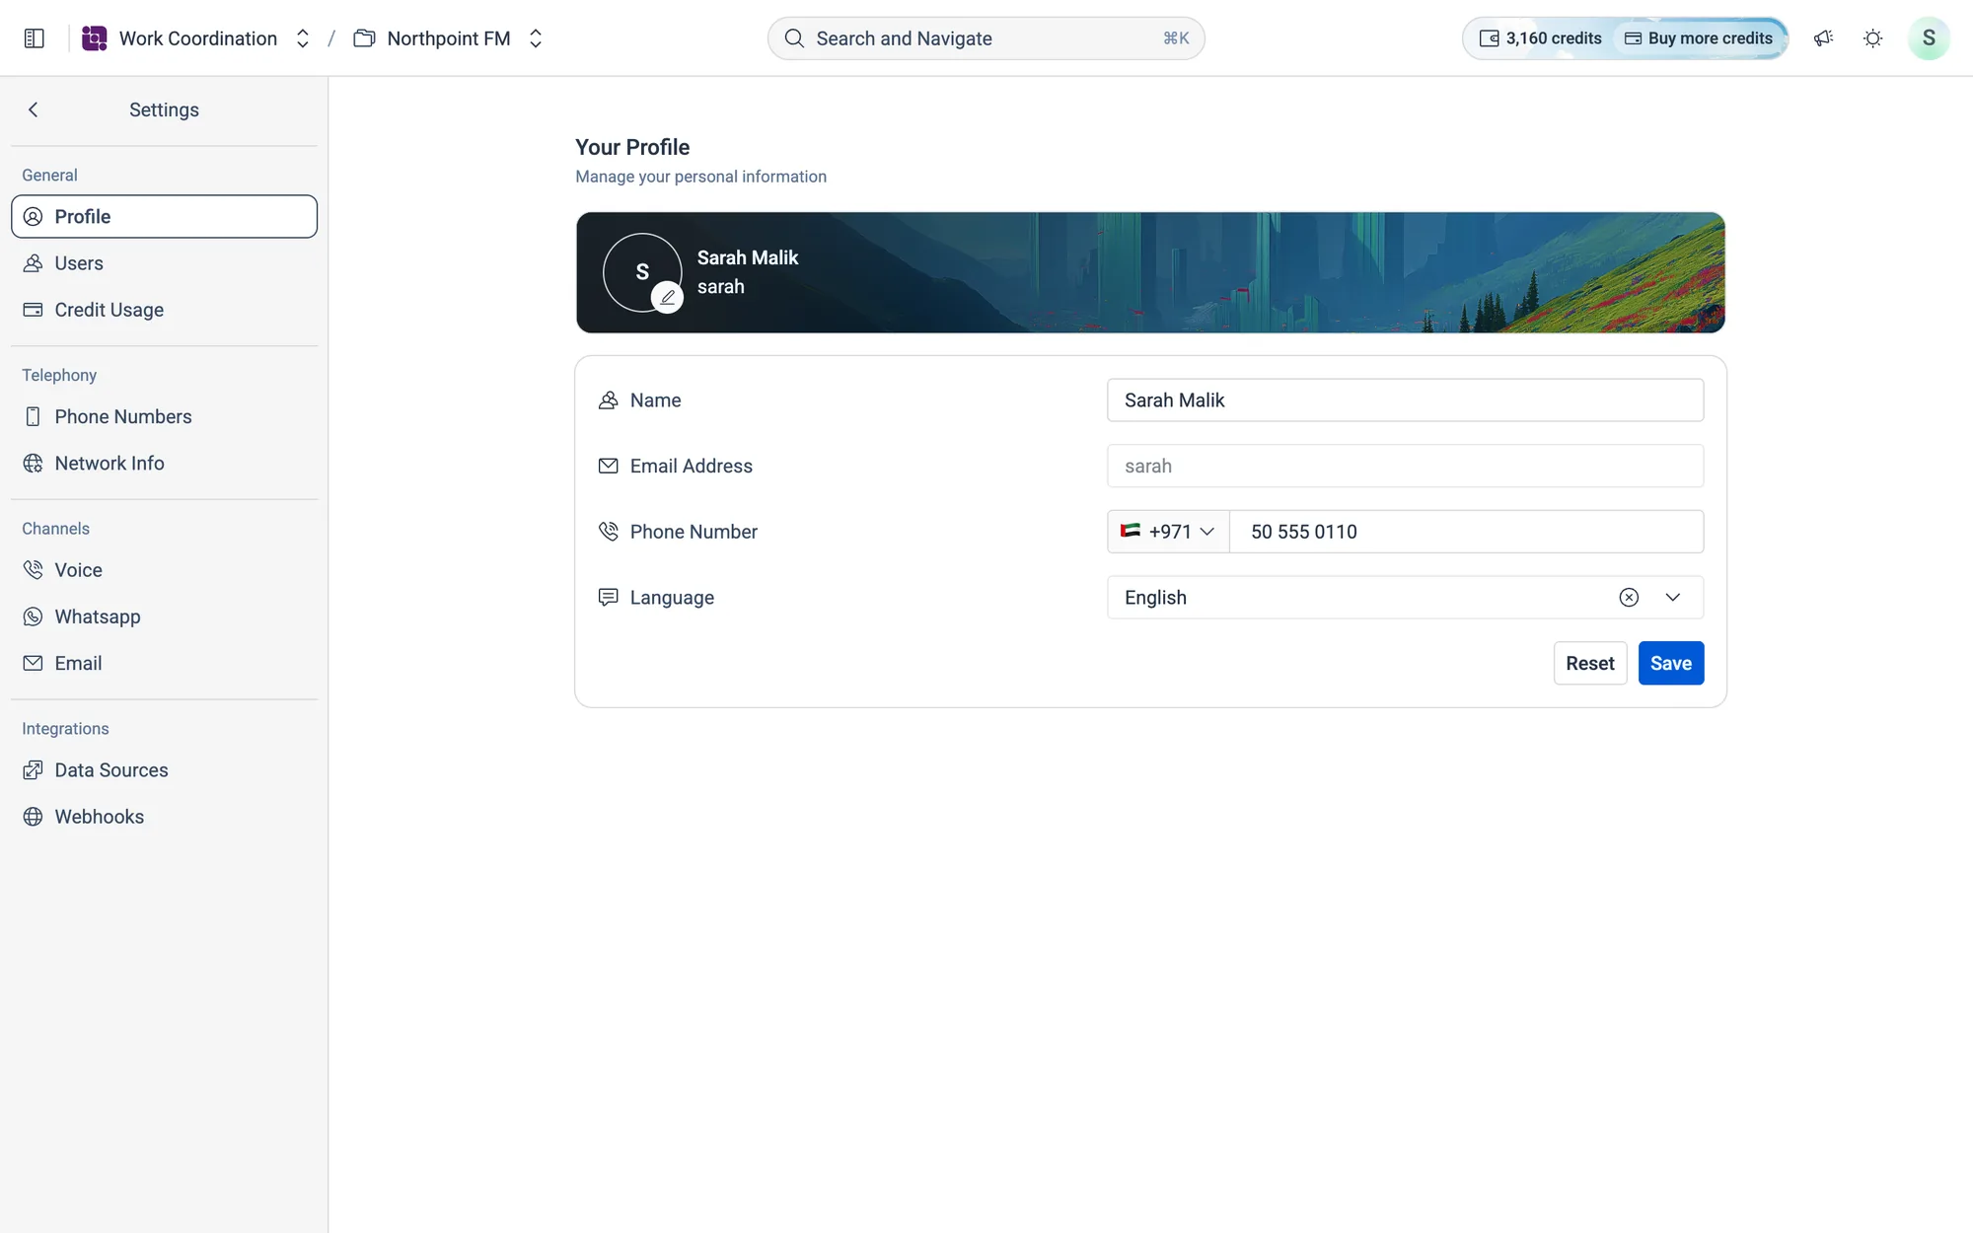Click the wallet icon beside 3,160 credits
The image size is (1973, 1233).
tap(1489, 38)
